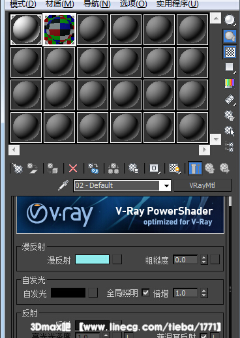Screen dimensions: 240x338
Task: Click the 粗糙度 spinner arrows
Action: click(x=203, y=260)
